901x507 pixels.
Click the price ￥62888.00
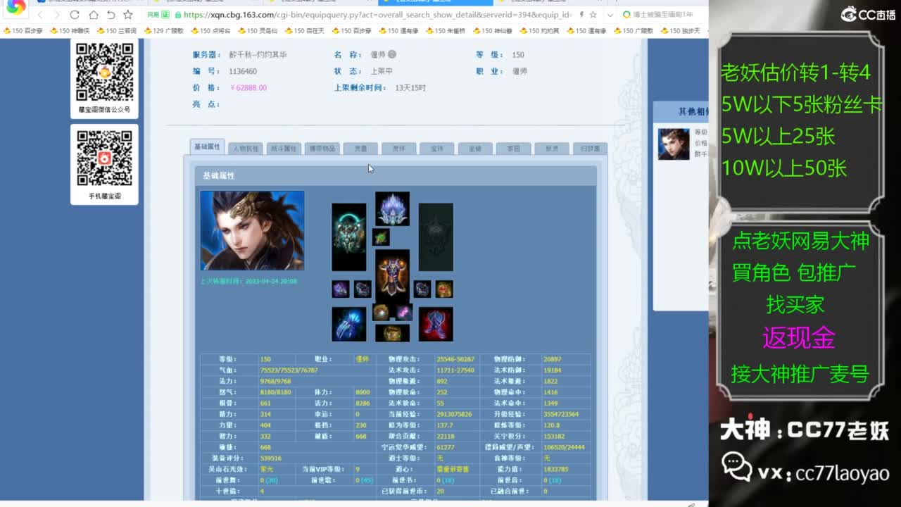click(248, 88)
